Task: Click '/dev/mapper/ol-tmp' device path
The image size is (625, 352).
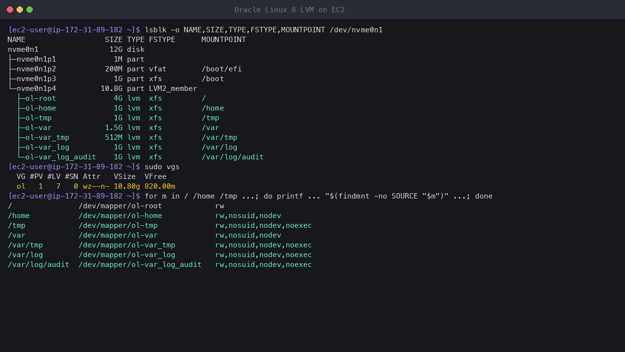Action: click(x=118, y=225)
